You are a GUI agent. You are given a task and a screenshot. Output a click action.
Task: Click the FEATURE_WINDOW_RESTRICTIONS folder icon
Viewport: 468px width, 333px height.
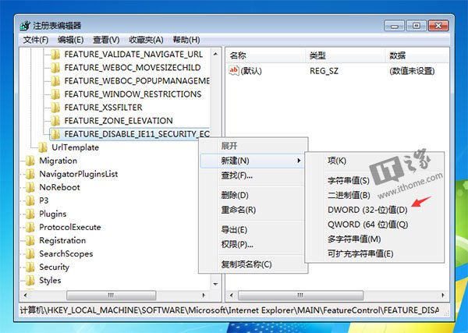coord(55,94)
